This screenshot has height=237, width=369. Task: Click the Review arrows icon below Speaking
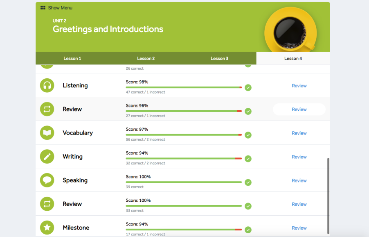pos(47,204)
